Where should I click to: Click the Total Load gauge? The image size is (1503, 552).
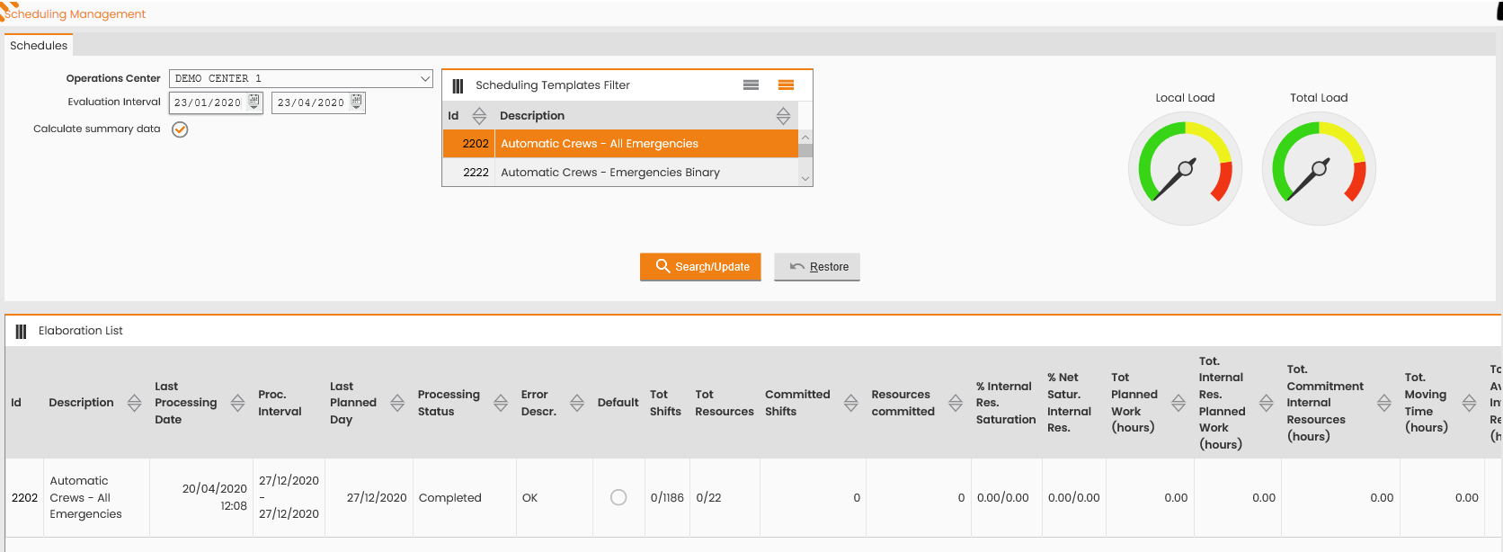1319,168
